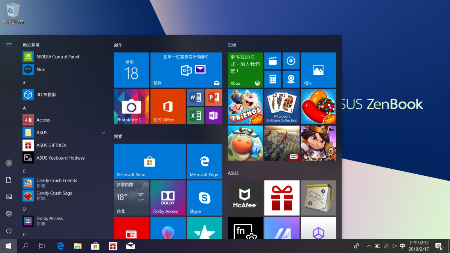The height and width of the screenshot is (253, 450).
Task: Open Microsoft Solitaire Collection tile
Action: [282, 106]
